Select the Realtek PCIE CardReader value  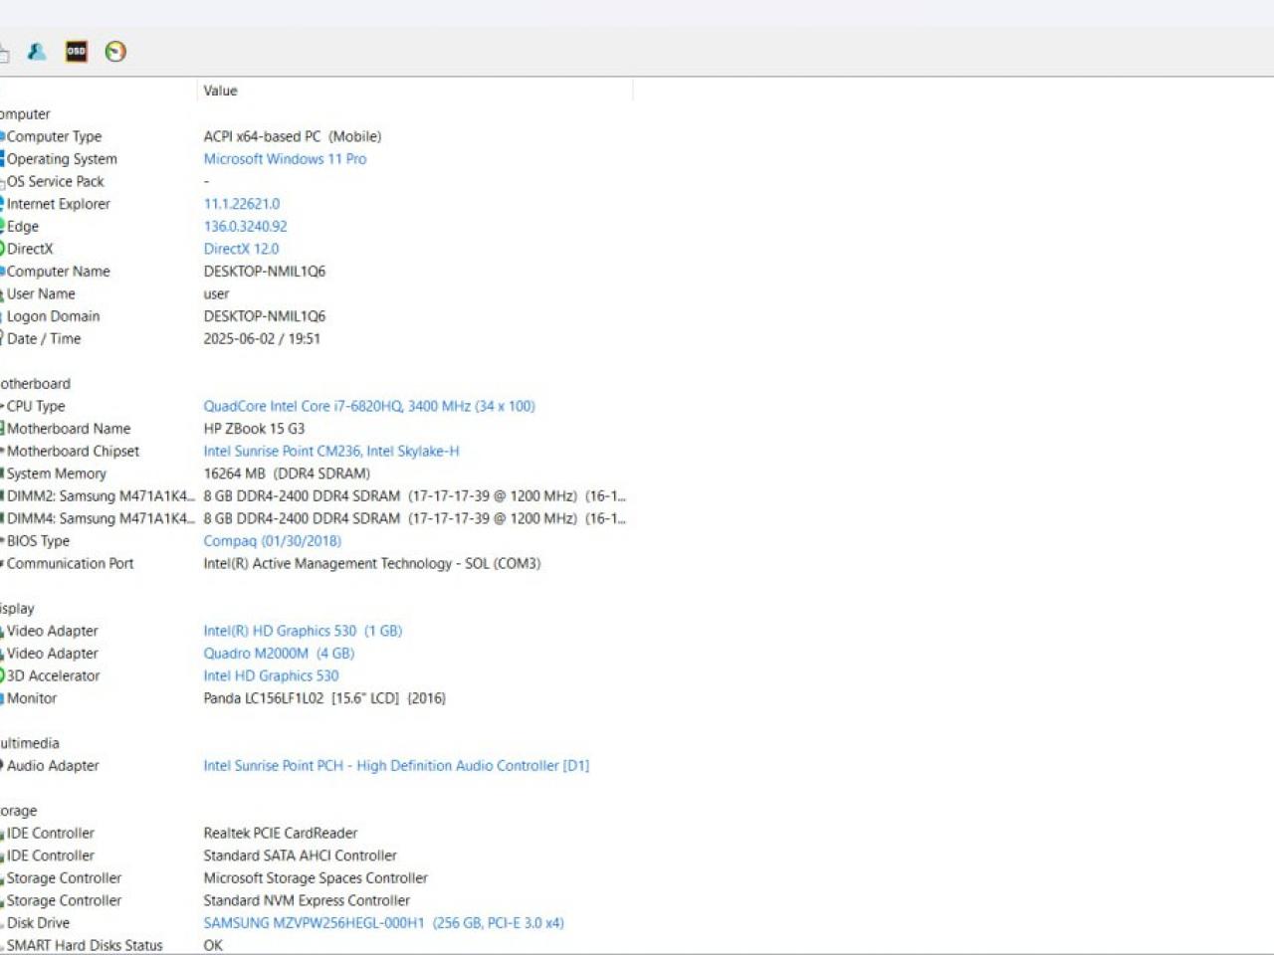tap(281, 834)
